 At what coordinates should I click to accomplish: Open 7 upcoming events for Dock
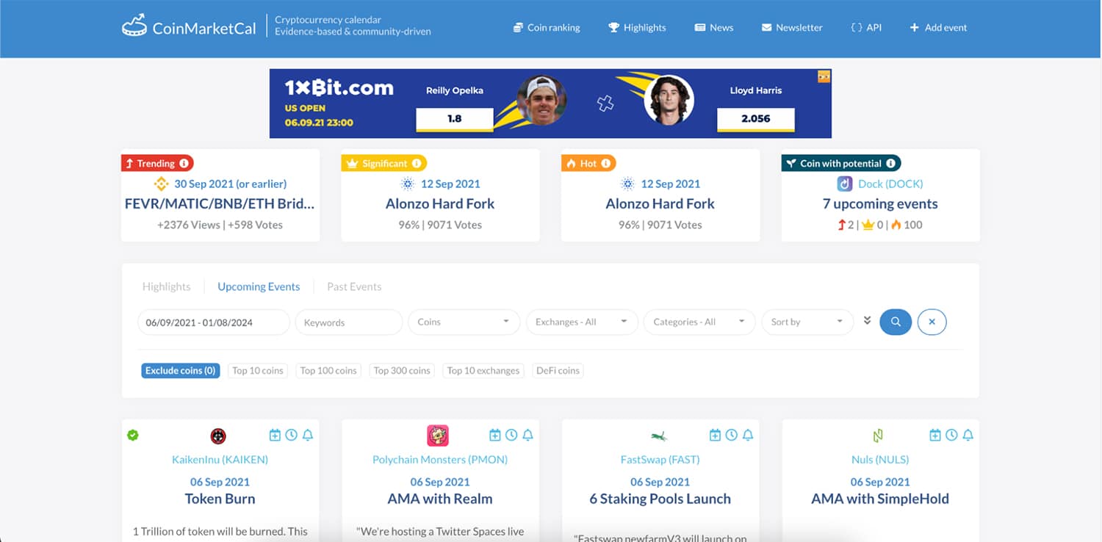[x=880, y=203]
